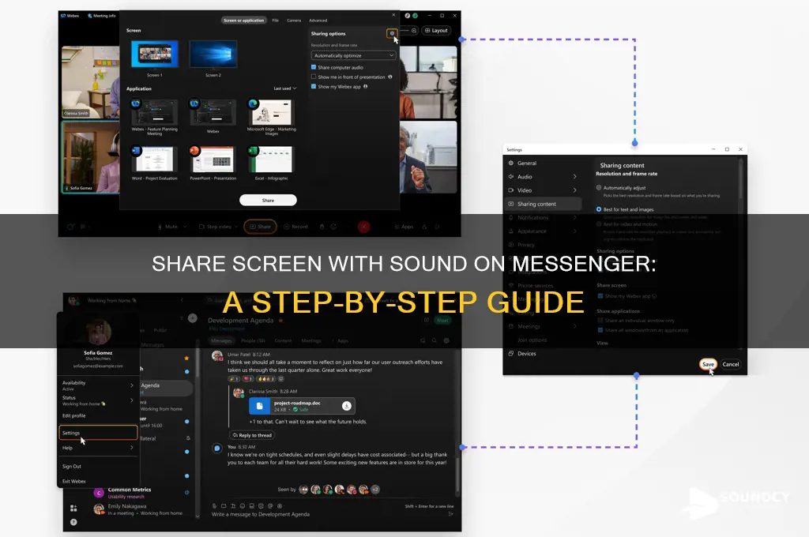809x537 pixels.
Task: Click info icon beside Show me in front
Action: [390, 77]
